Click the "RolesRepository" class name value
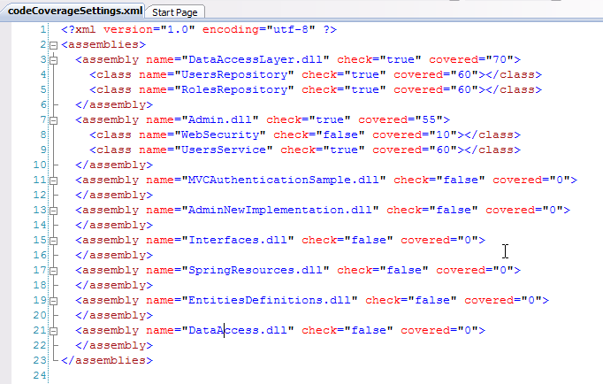The width and height of the screenshot is (603, 384). coord(234,89)
